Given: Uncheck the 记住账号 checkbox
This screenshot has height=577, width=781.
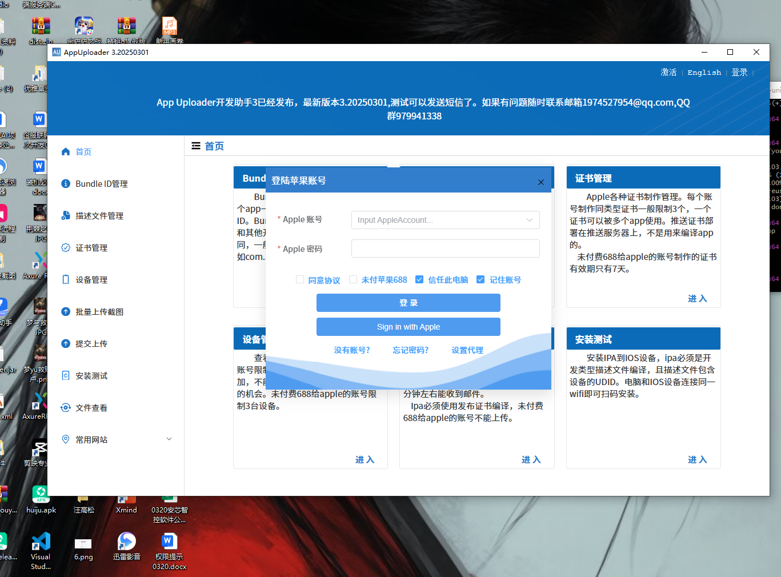Looking at the screenshot, I should coord(480,279).
